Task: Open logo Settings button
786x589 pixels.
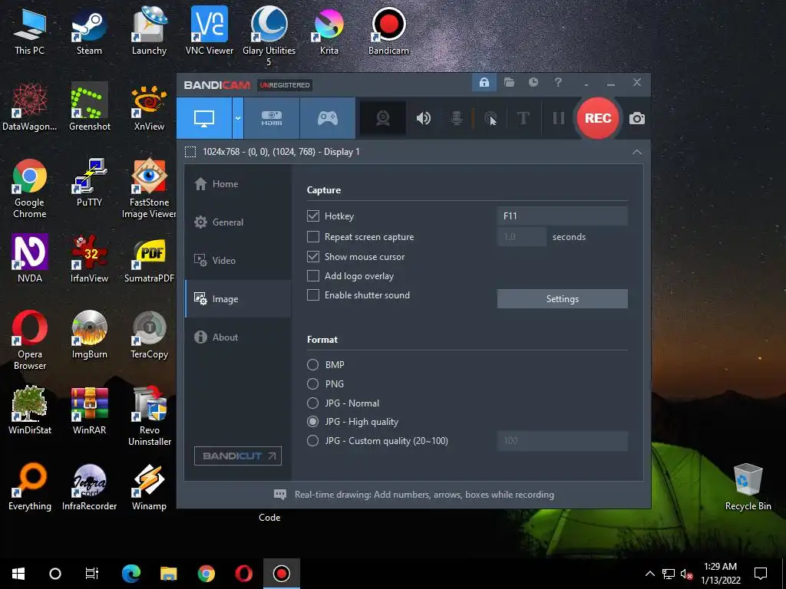Action: [x=562, y=299]
